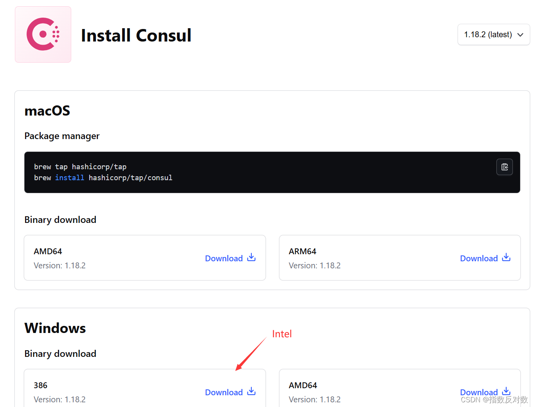Download the Windows AMD64 binary
Screen dimensions: 534x407
pos(485,392)
